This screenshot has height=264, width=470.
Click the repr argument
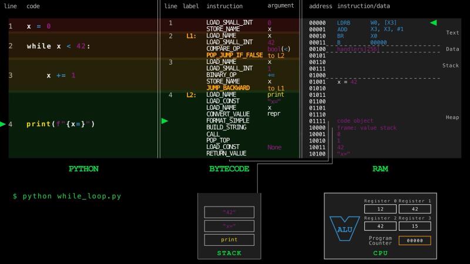[x=274, y=114]
